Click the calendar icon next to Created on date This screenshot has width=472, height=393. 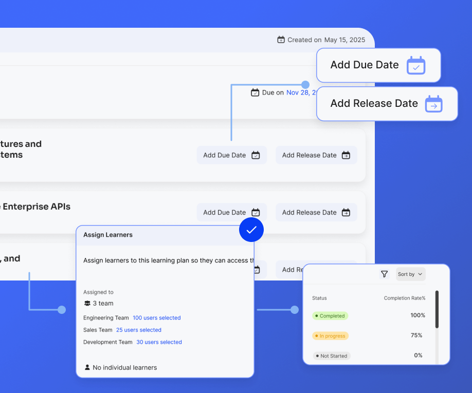point(281,39)
